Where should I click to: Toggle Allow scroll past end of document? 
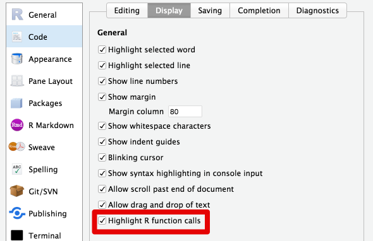[102, 189]
